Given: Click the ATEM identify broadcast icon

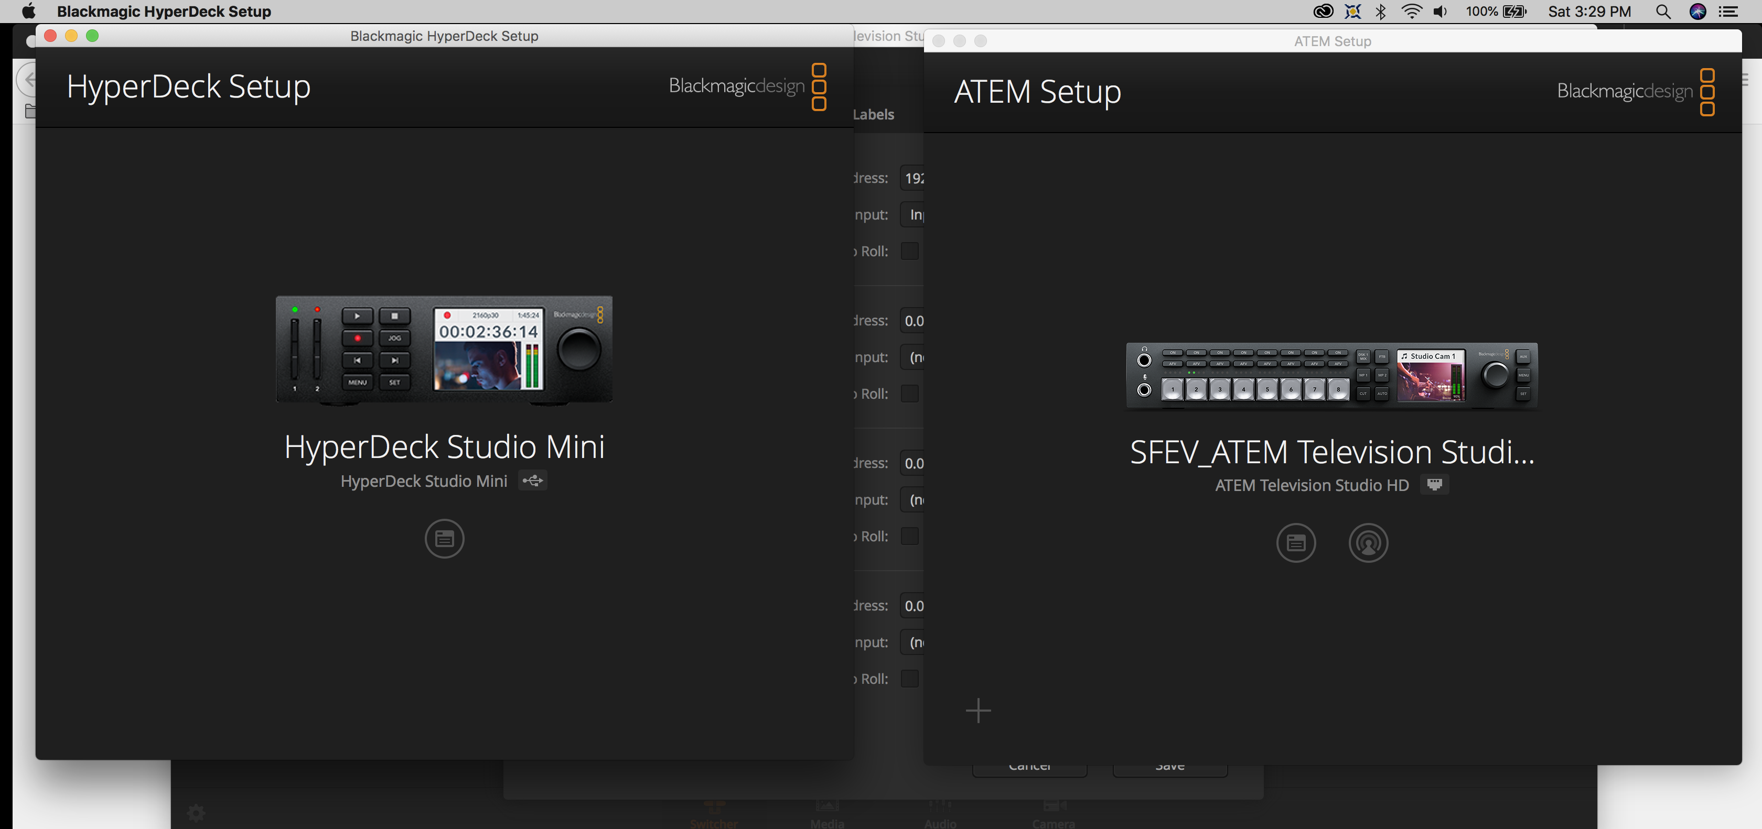Looking at the screenshot, I should click(x=1368, y=543).
